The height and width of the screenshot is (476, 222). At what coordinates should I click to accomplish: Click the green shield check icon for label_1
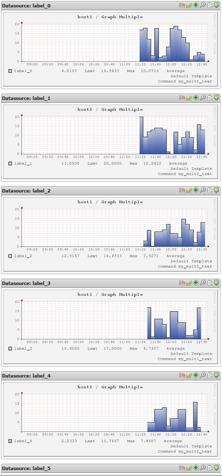point(216,98)
